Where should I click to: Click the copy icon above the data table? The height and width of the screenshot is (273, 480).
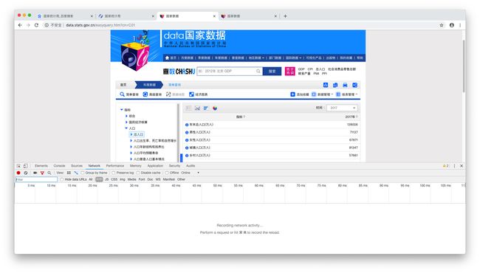click(335, 85)
